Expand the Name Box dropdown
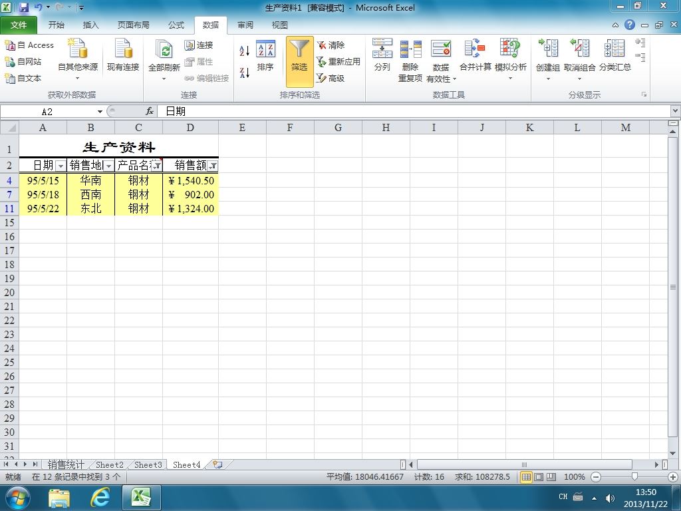This screenshot has width=681, height=511. 100,112
